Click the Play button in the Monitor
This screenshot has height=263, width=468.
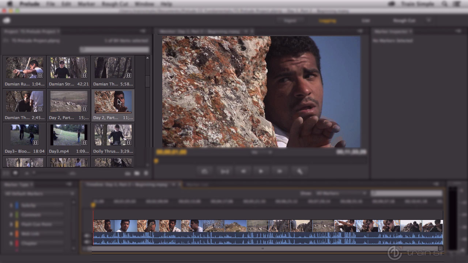pyautogui.click(x=261, y=171)
